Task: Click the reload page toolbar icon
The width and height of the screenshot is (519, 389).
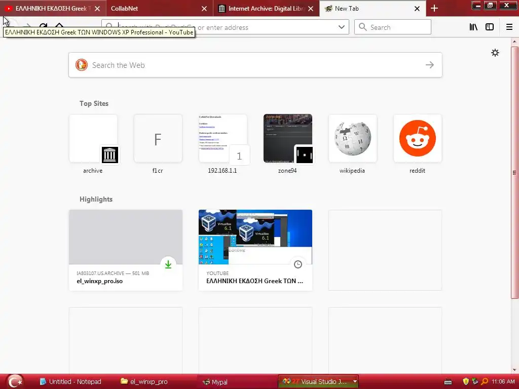Action: click(43, 26)
